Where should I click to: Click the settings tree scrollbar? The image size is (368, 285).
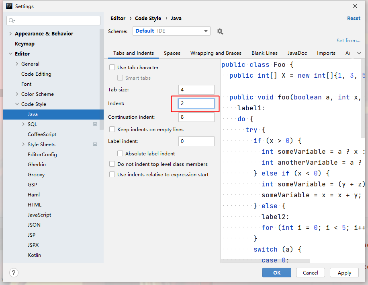pyautogui.click(x=101, y=79)
